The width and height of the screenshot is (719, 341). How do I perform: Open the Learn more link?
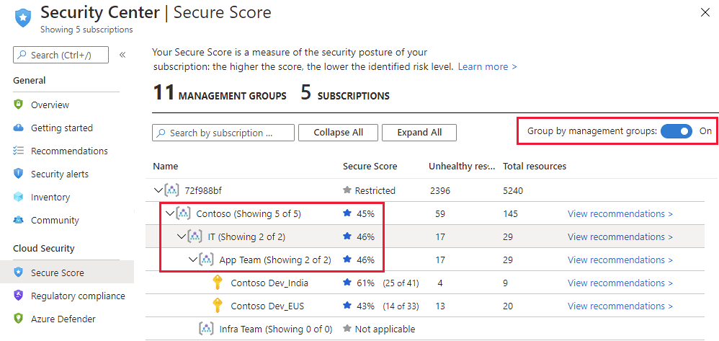coord(487,66)
